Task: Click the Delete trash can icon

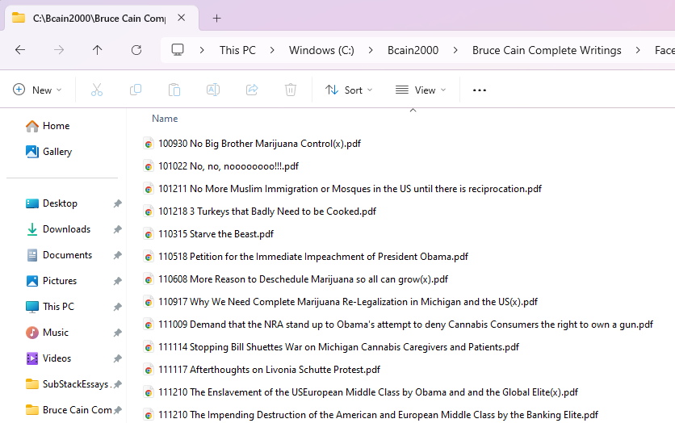Action: tap(291, 90)
